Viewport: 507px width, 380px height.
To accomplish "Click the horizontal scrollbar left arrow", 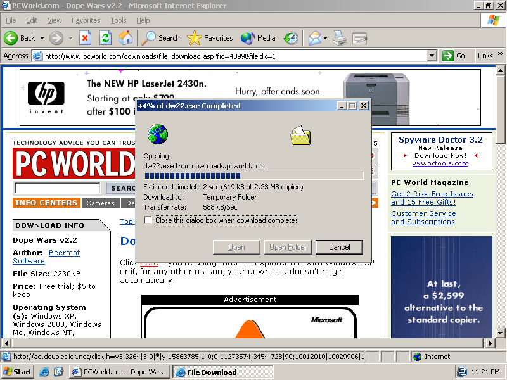I will point(6,343).
